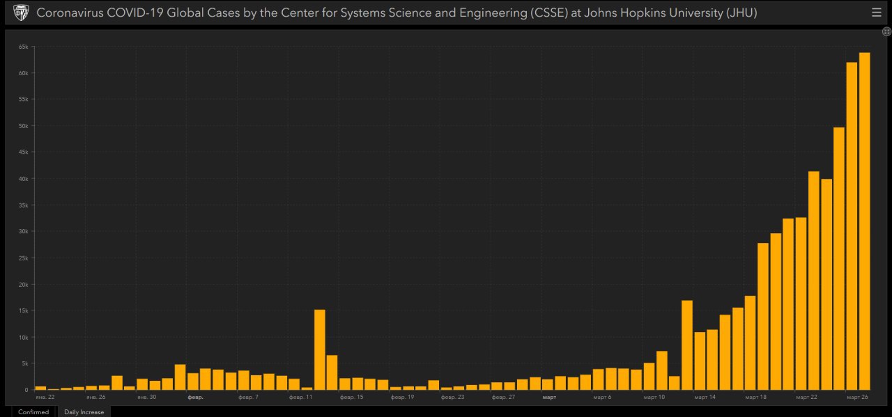Select the Daily Increase tab
The width and height of the screenshot is (892, 417).
pyautogui.click(x=84, y=412)
